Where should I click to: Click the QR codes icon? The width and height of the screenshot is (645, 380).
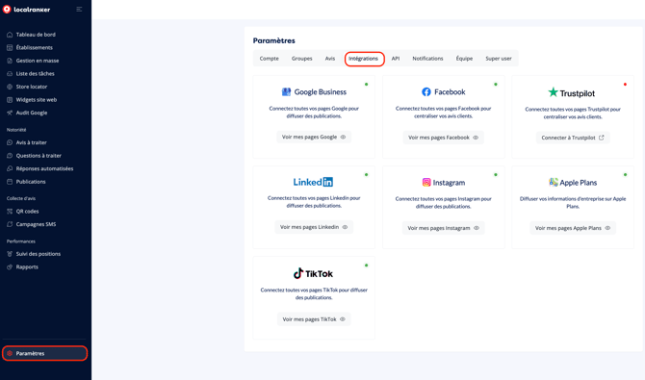pos(10,212)
